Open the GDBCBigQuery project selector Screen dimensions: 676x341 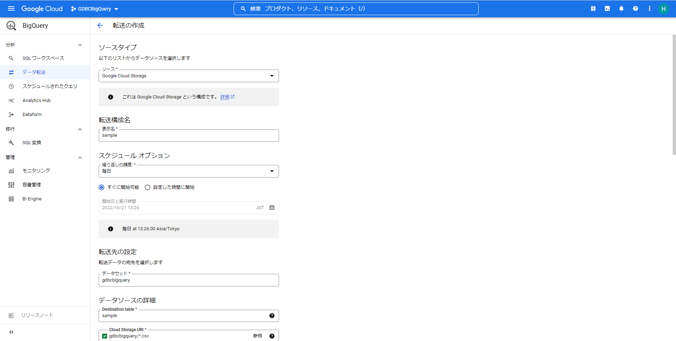click(x=94, y=9)
